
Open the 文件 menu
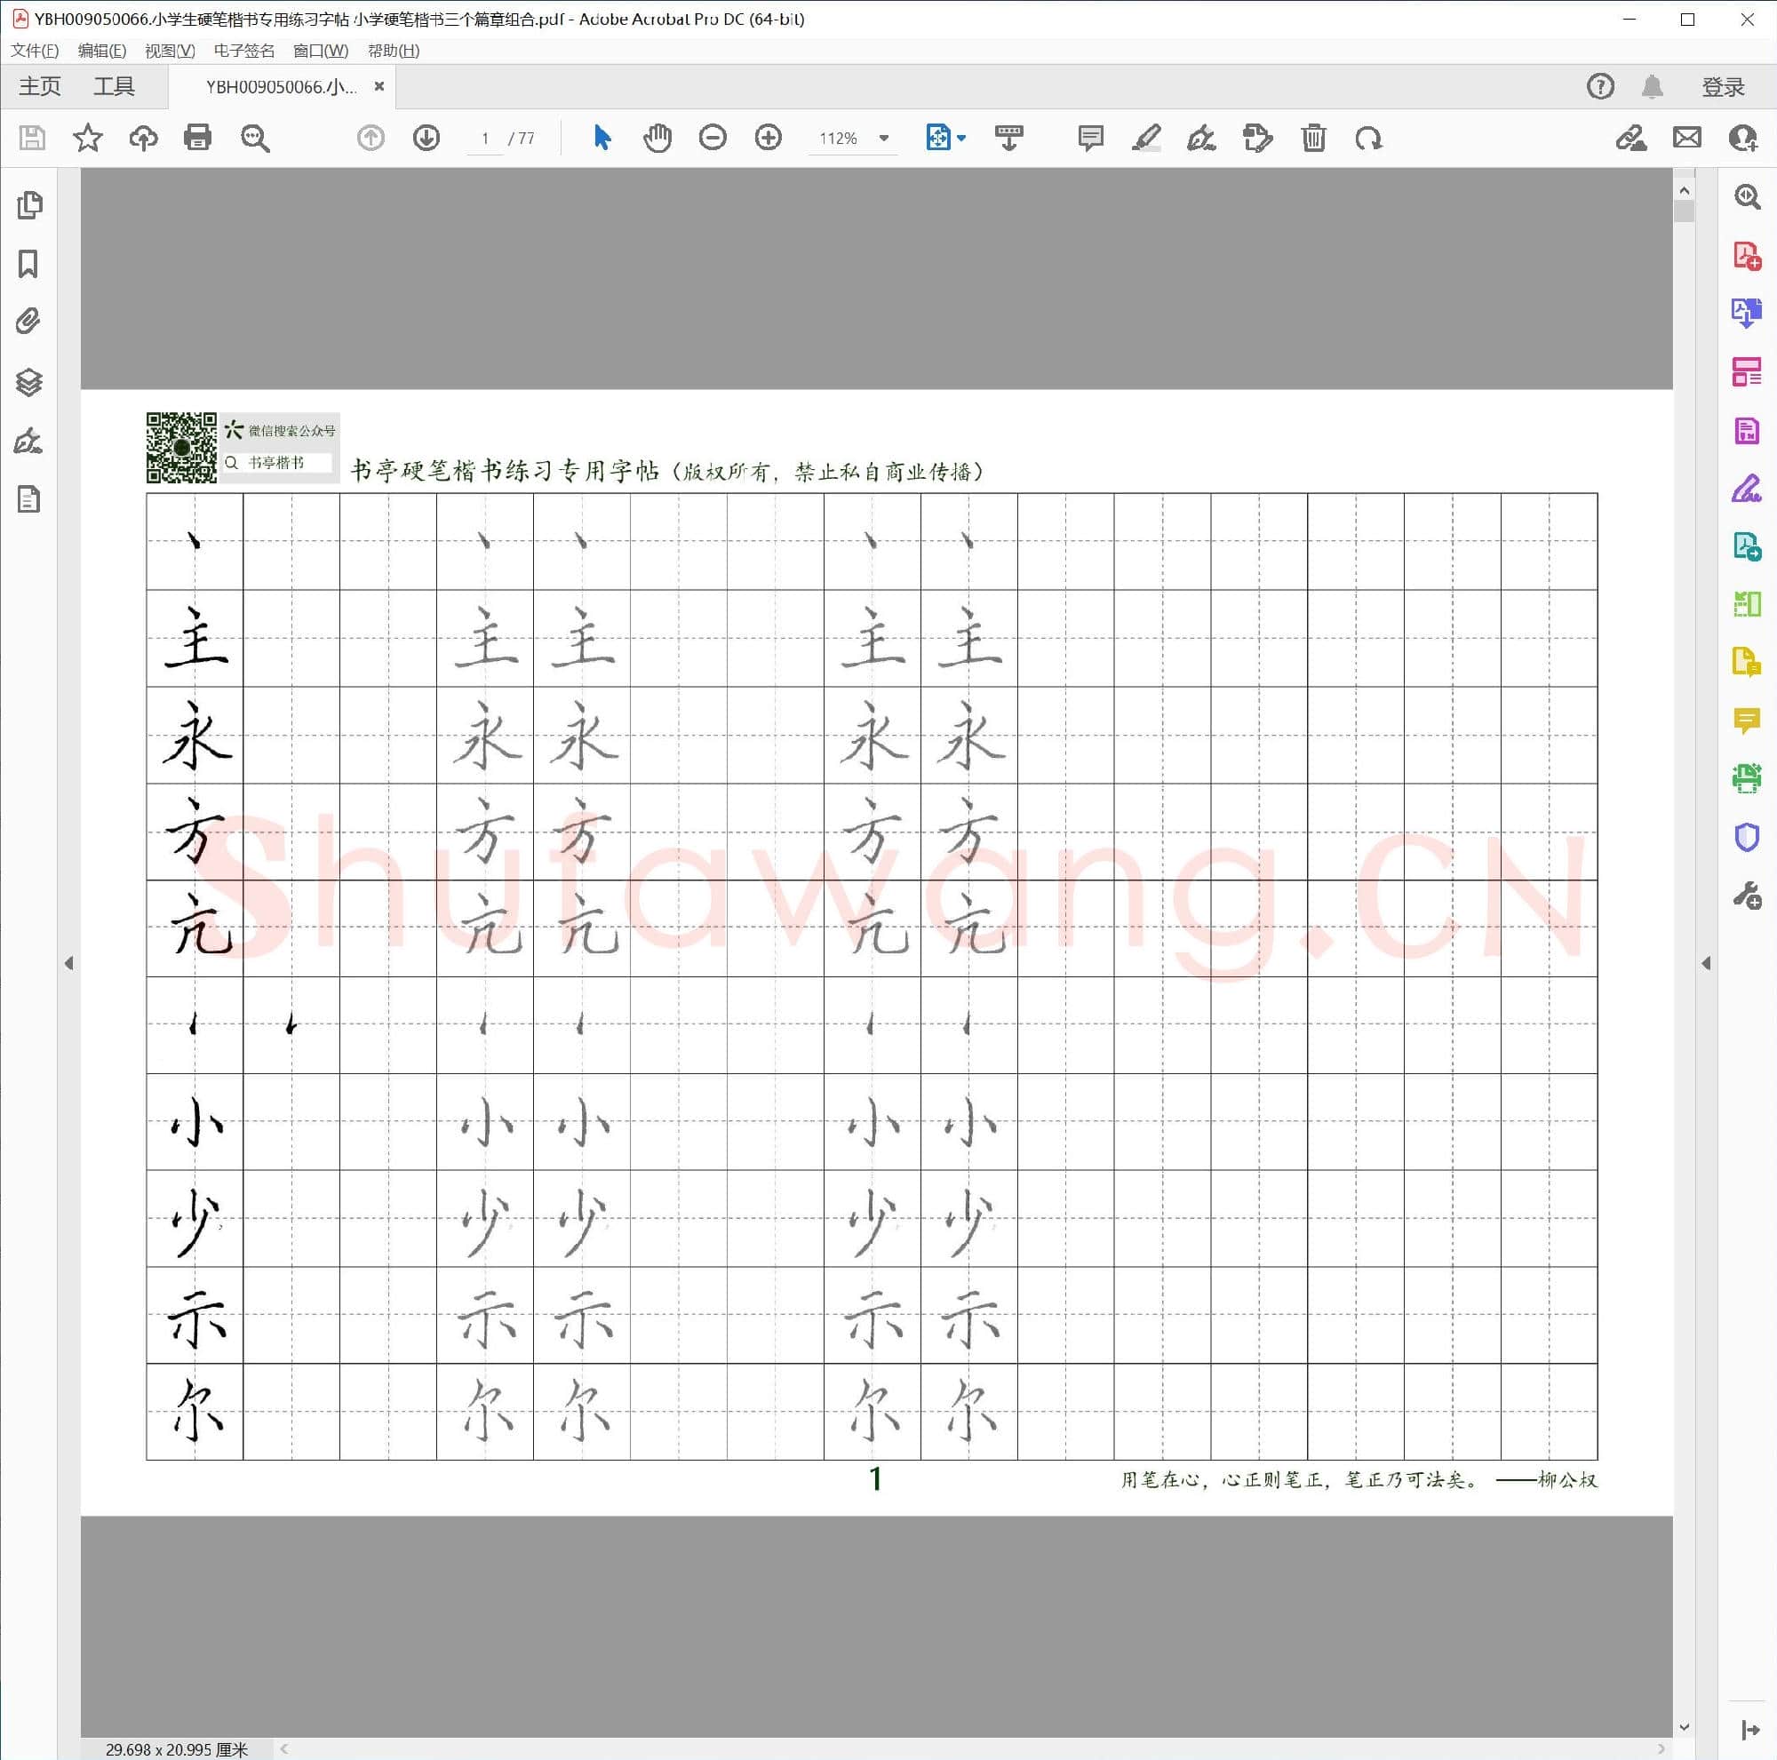point(35,51)
